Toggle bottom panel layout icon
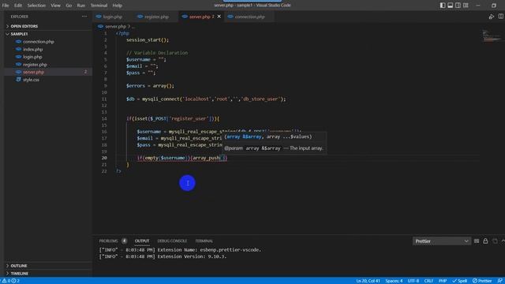The height and width of the screenshot is (284, 505). 451,6
